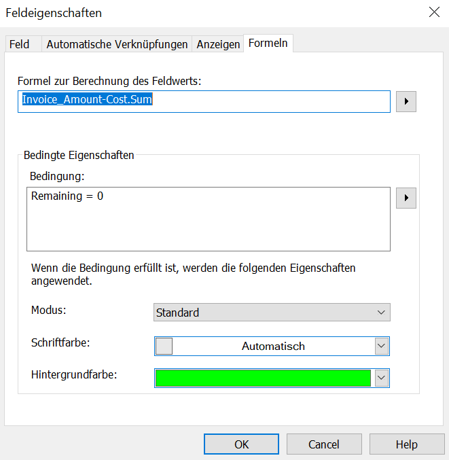Click the green Hintergrundfarbe color swatch
Viewport: 449px width, 460px height.
click(263, 378)
